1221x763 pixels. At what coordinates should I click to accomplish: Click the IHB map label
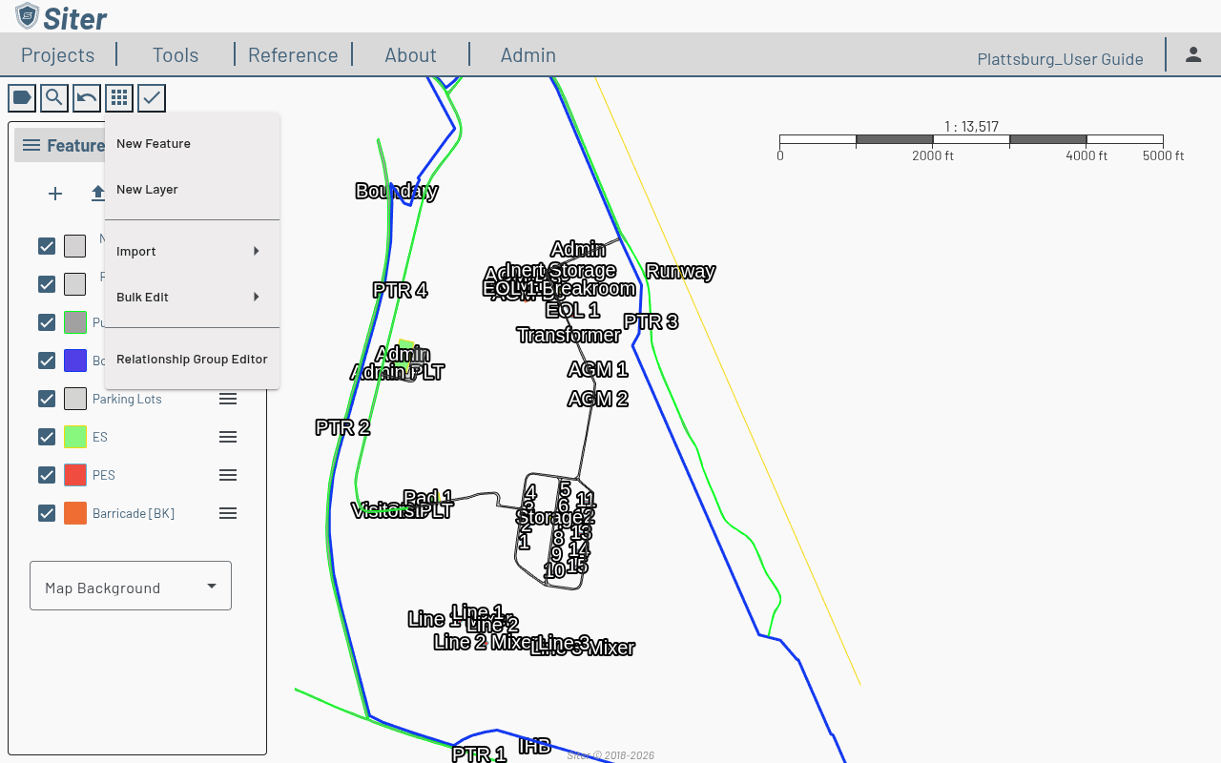535,746
